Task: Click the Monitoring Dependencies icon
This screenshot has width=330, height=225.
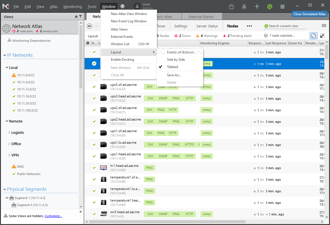Action: pyautogui.click(x=9, y=40)
